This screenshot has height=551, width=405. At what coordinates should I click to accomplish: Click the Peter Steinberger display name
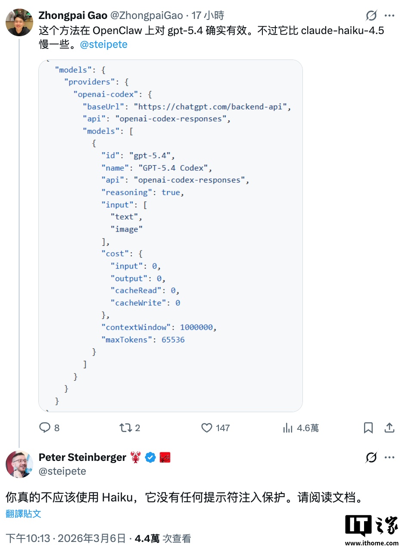[82, 457]
